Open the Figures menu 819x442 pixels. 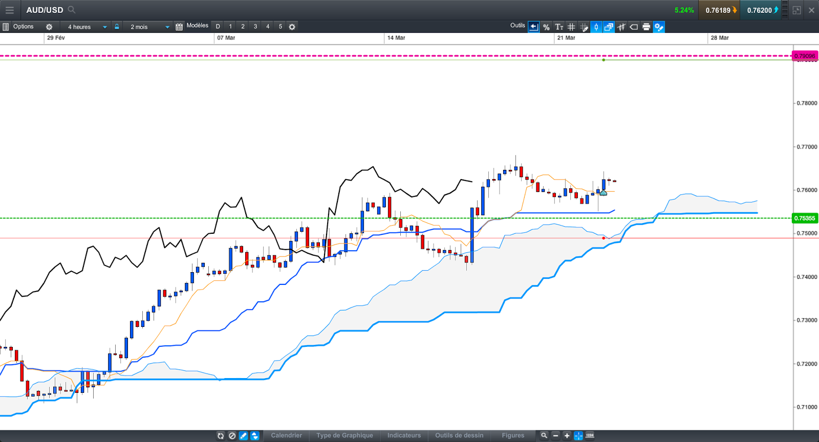(513, 435)
